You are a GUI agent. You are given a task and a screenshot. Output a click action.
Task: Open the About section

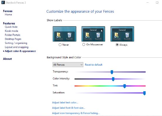[7, 59]
